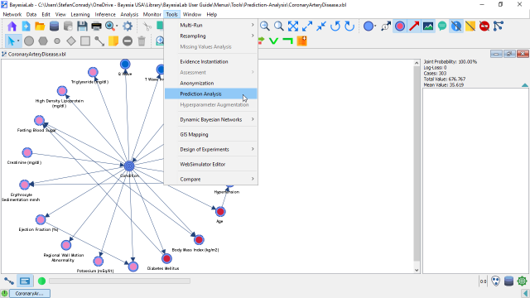Select the square utility node tool
530x298 pixels.
(85, 41)
